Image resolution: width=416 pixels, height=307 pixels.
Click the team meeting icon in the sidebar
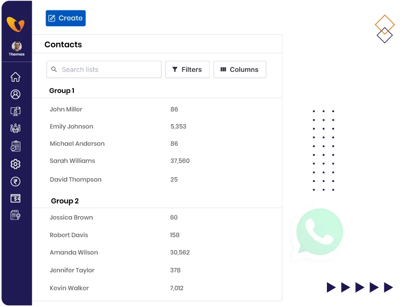pyautogui.click(x=15, y=128)
